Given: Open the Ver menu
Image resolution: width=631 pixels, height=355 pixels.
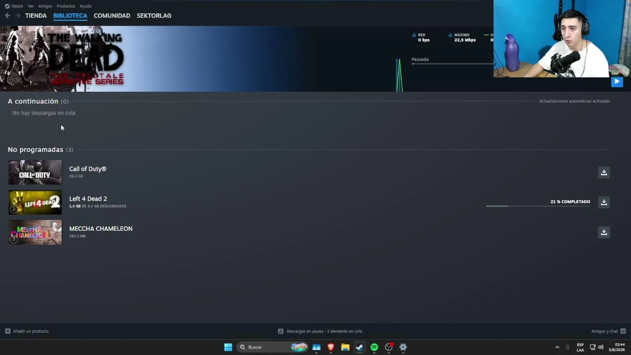Looking at the screenshot, I should tap(31, 6).
